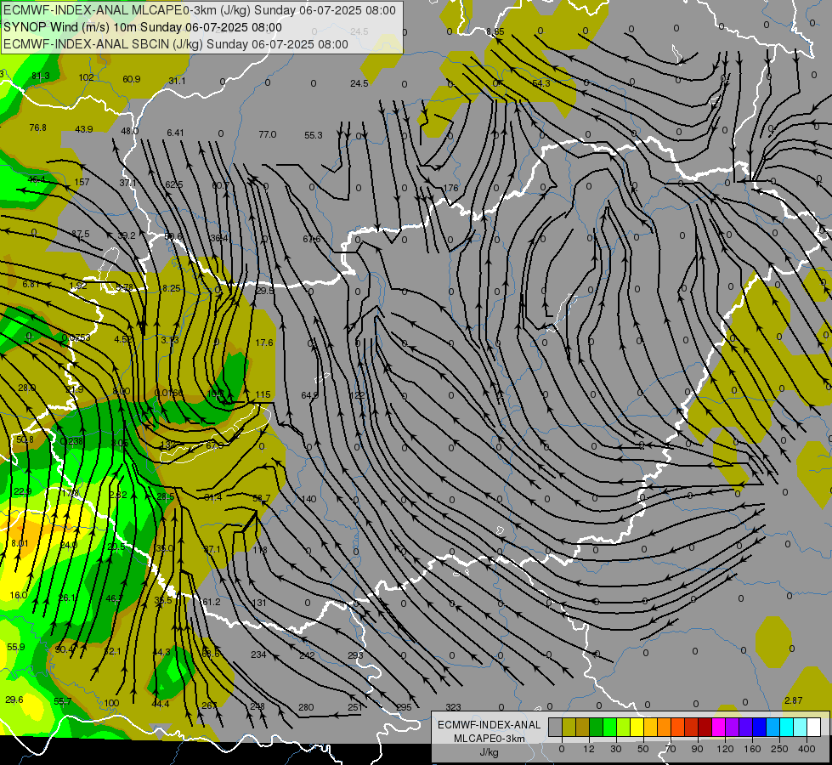Click the map value '76.8'

(x=37, y=127)
